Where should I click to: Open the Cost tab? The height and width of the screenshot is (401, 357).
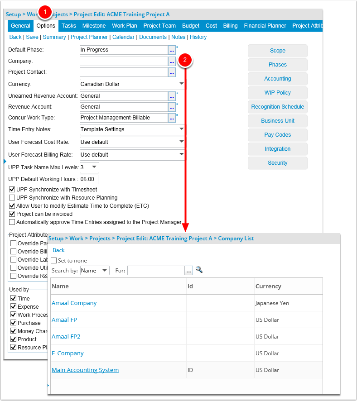coord(211,26)
